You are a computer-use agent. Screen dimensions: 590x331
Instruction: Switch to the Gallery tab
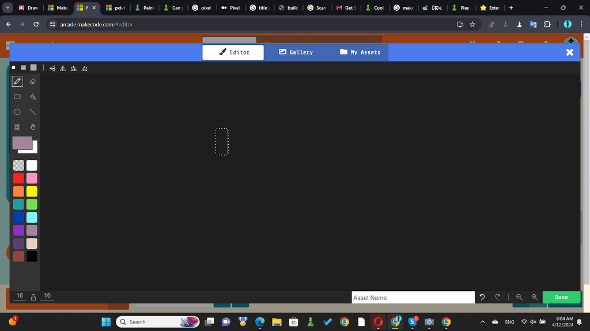[x=296, y=52]
